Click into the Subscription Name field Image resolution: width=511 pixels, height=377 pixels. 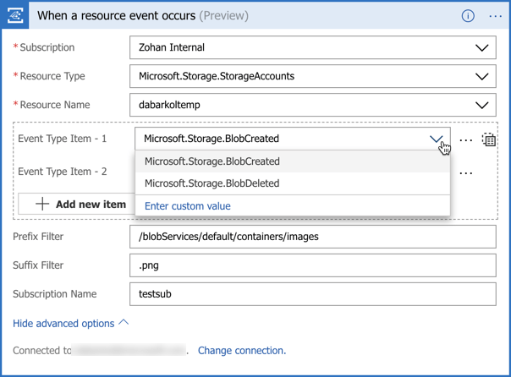click(x=313, y=294)
